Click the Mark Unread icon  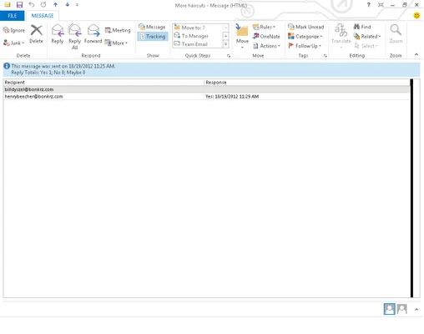[x=305, y=27]
